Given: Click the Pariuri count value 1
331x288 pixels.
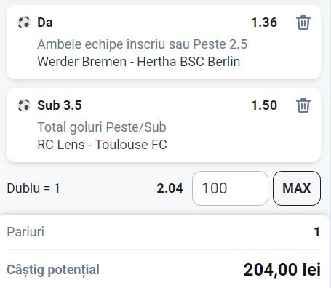Looking at the screenshot, I should [316, 232].
